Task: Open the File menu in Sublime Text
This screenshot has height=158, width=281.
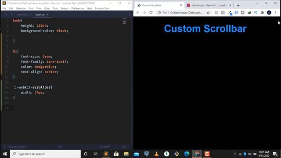Action: coord(4,8)
